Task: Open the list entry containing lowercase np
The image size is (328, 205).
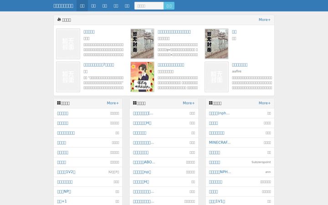Action: click(x=142, y=172)
